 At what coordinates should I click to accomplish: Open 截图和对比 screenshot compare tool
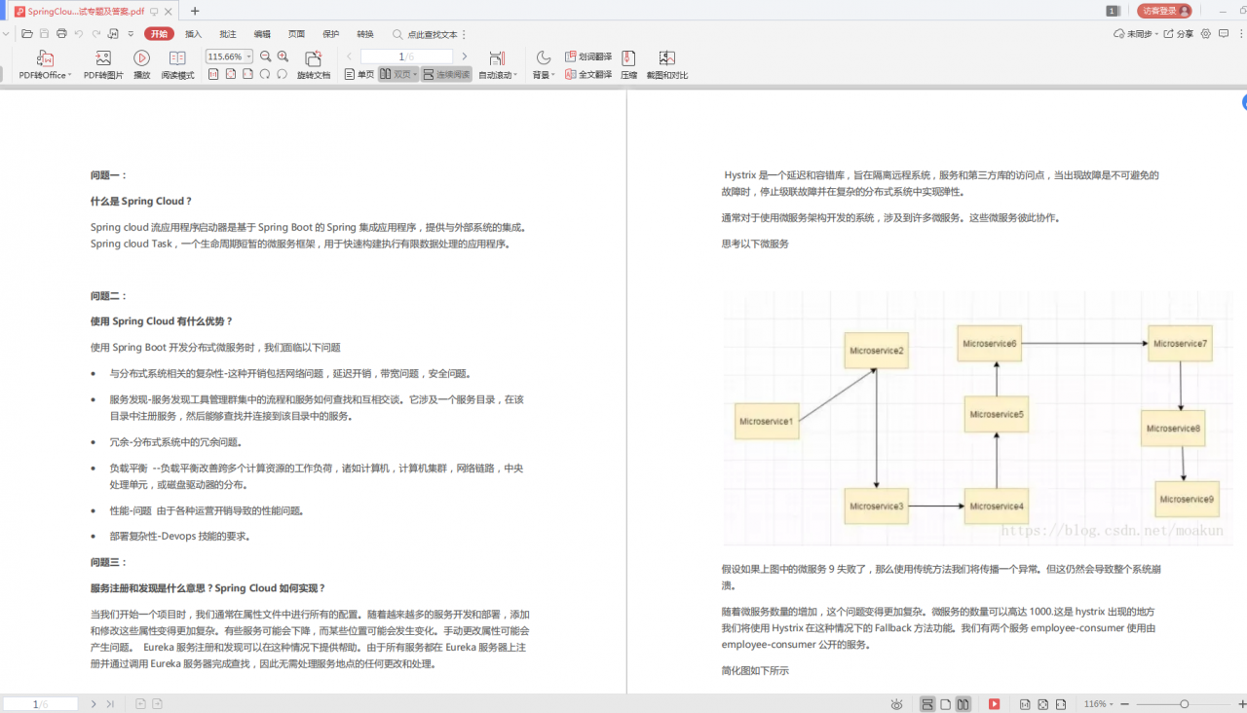tap(666, 63)
